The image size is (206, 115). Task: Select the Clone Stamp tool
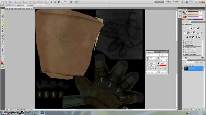coord(3,31)
